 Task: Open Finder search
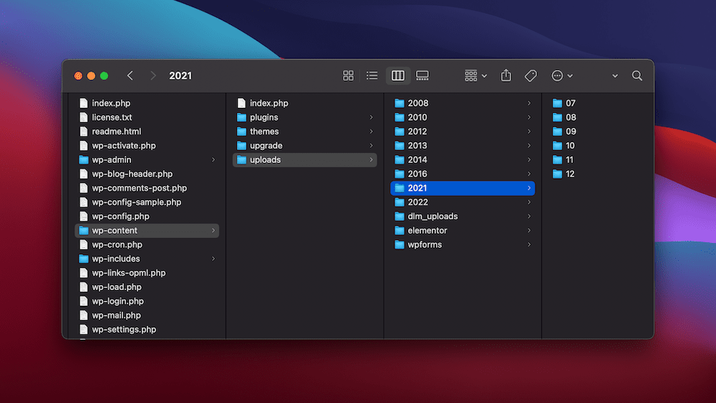(637, 76)
